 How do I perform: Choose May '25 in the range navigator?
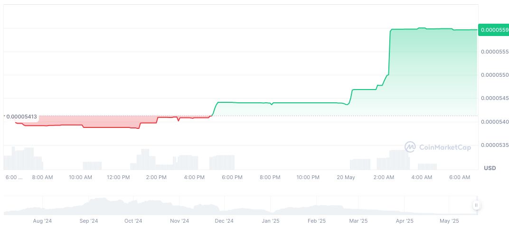(449, 221)
